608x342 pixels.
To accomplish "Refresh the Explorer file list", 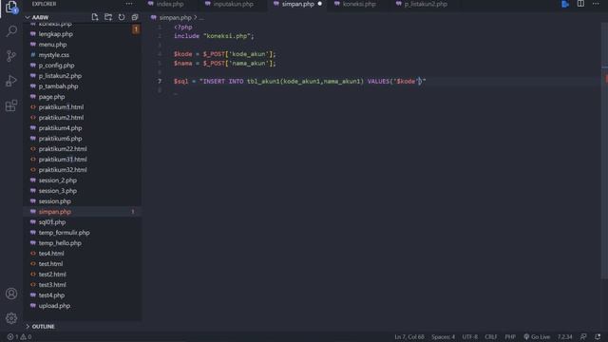I will tap(122, 17).
